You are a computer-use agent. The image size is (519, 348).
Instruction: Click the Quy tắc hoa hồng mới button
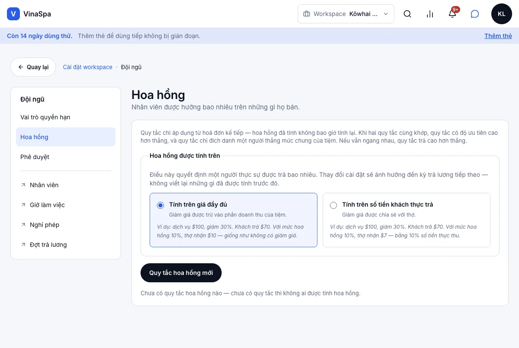(x=181, y=273)
